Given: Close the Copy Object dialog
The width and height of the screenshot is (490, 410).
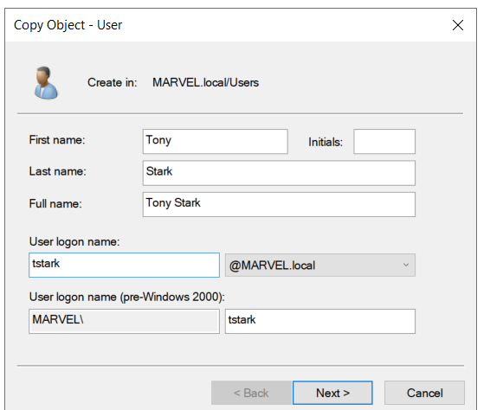Looking at the screenshot, I should click(458, 25).
